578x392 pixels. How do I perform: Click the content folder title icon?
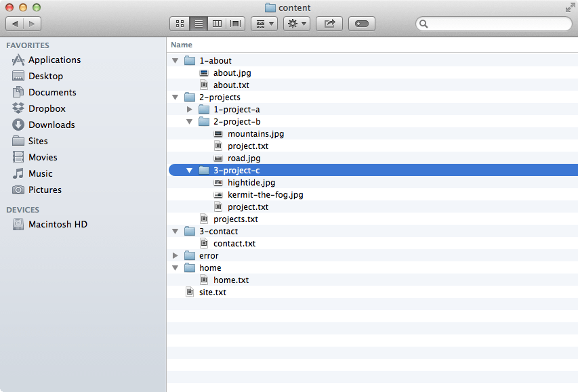(x=270, y=7)
